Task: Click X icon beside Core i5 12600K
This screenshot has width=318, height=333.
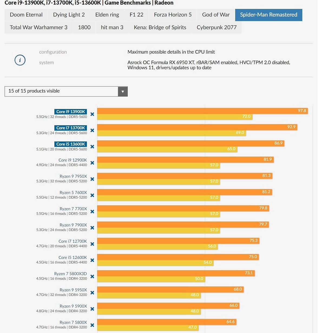Action: coord(92,260)
